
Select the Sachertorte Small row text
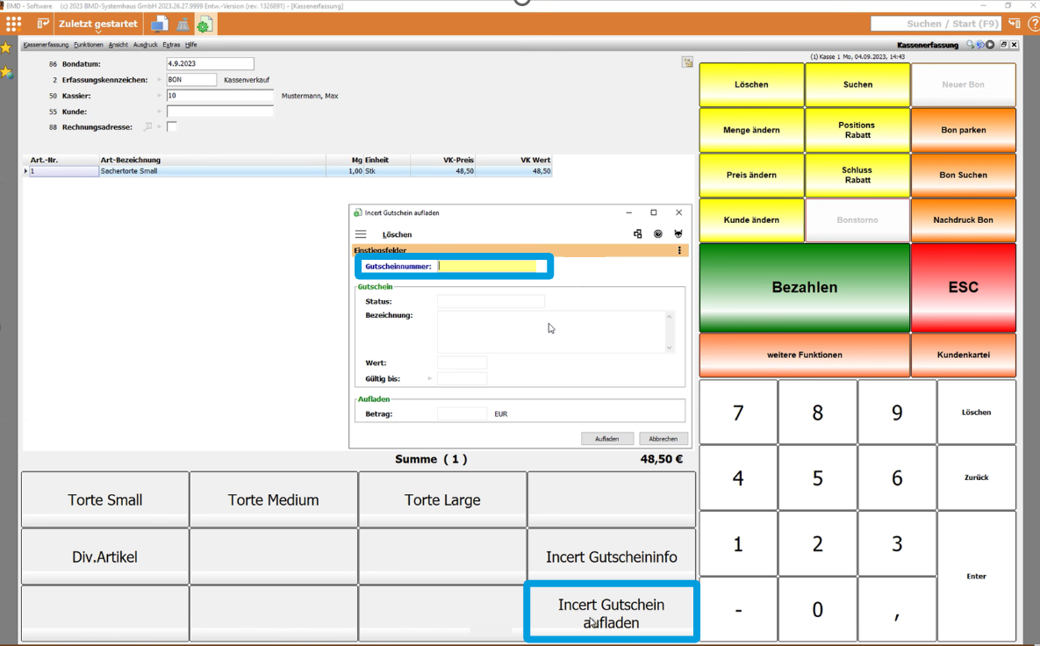click(x=129, y=171)
